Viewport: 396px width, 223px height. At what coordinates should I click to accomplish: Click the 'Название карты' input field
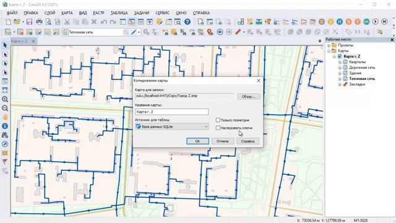tap(172, 111)
